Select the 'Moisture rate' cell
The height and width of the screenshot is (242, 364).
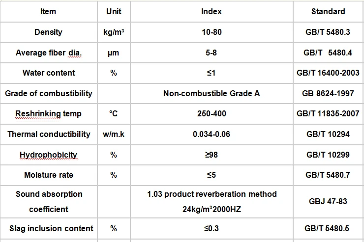pos(48,175)
